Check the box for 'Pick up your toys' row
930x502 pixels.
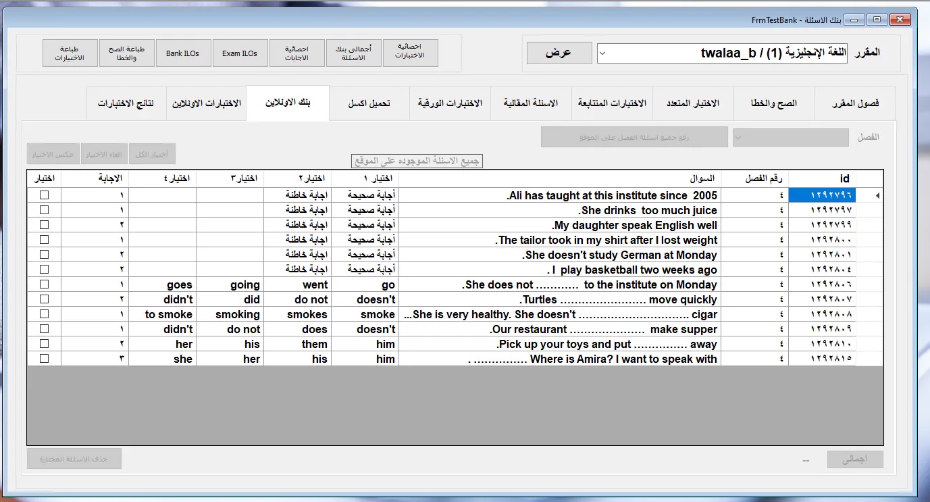pos(45,344)
